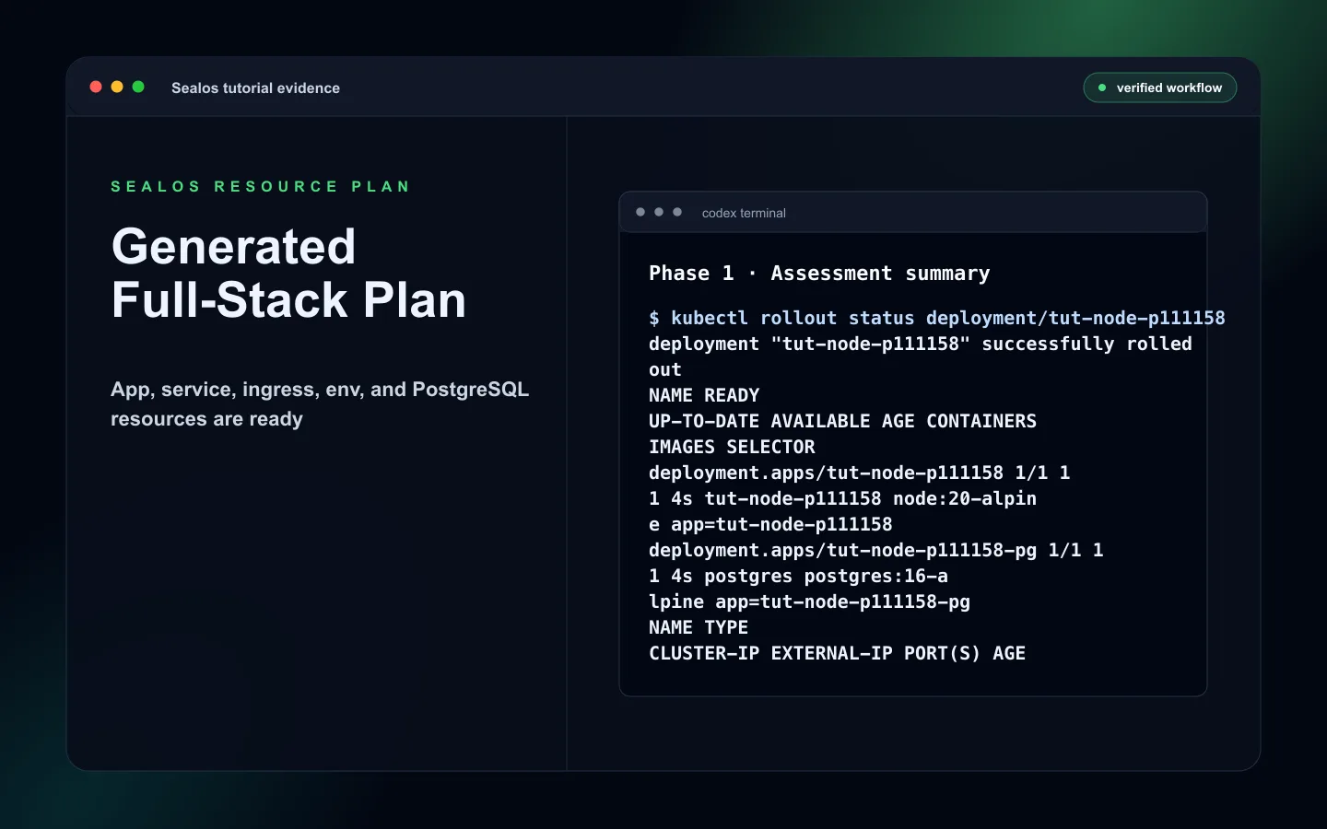This screenshot has height=829, width=1327.
Task: Click the first gray dot in codex terminal header
Action: coord(640,212)
